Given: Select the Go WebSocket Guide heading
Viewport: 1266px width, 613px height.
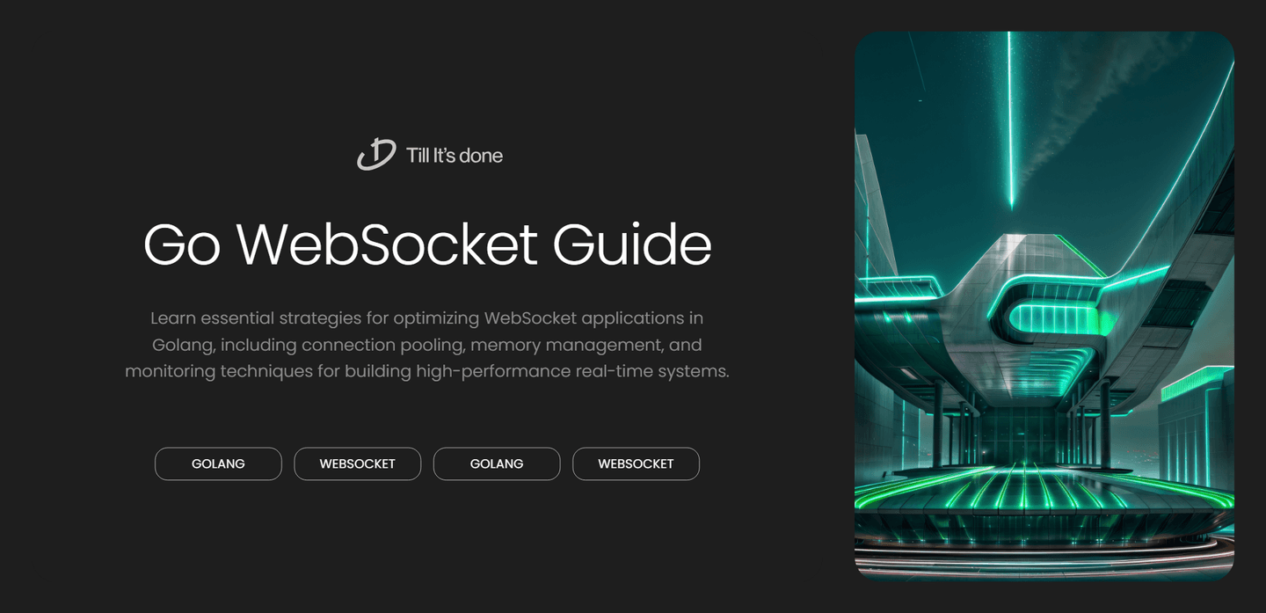Looking at the screenshot, I should 427,245.
